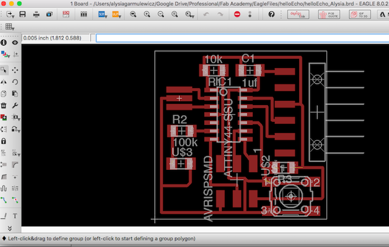Print the board layout

(36, 15)
